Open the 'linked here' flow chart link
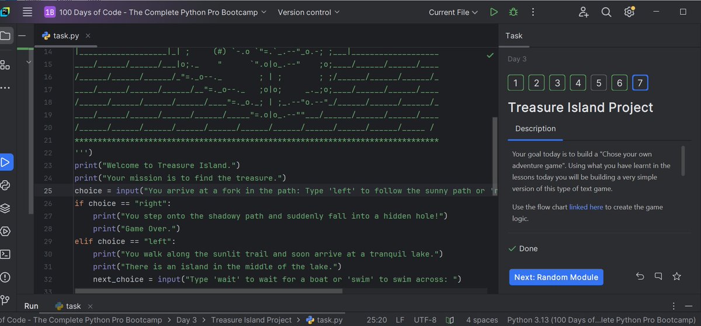 pyautogui.click(x=587, y=207)
